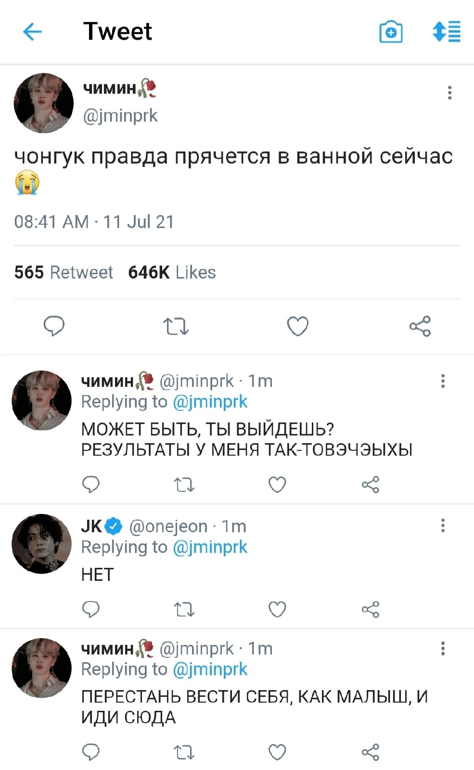
Task: Open @jminprk mention in JK's reply
Action: [210, 547]
